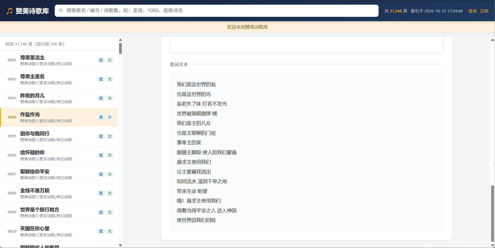Select hymn 0005 因你与我同行
Viewport: 495px width, 248px height.
pos(59,136)
